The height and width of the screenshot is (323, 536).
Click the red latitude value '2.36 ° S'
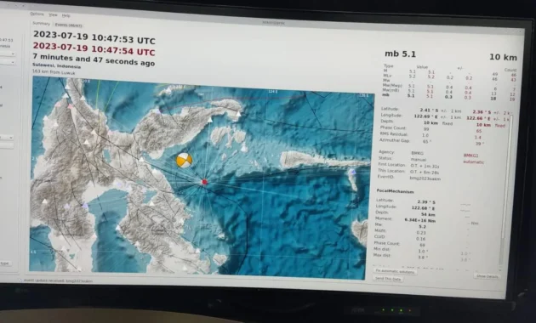click(x=482, y=112)
